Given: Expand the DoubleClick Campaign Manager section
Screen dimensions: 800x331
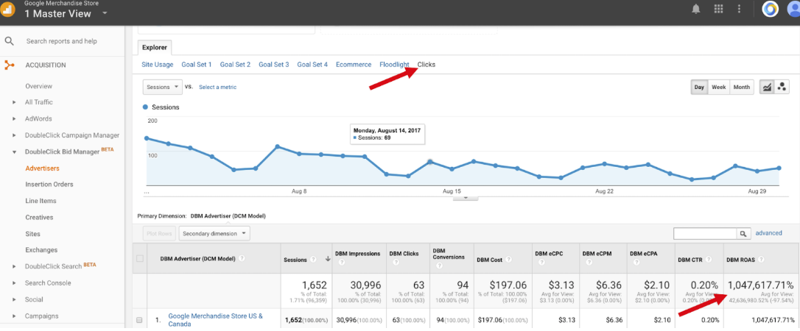Looking at the screenshot, I should pyautogui.click(x=14, y=135).
